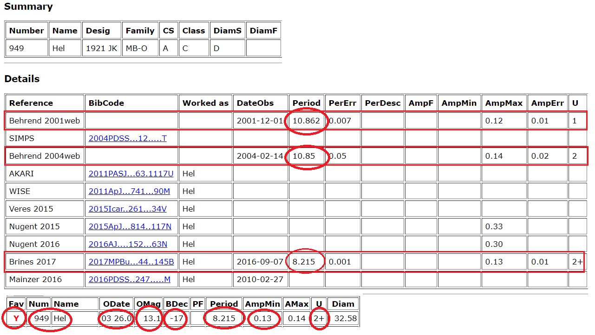Click the AmpMax column header
The width and height of the screenshot is (595, 335).
[x=503, y=103]
